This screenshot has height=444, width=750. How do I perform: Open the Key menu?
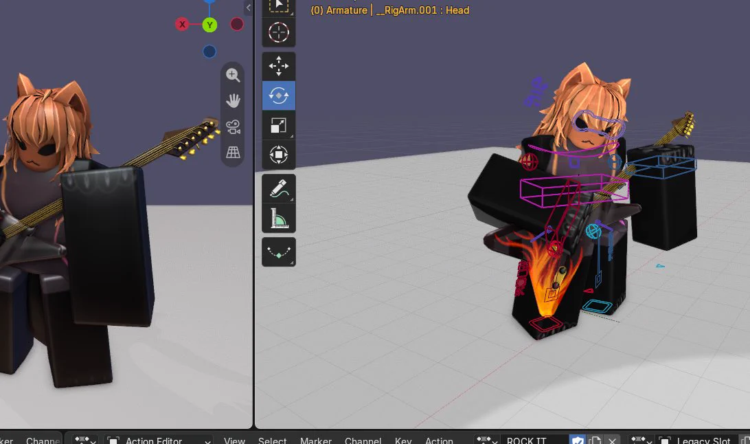403,440
